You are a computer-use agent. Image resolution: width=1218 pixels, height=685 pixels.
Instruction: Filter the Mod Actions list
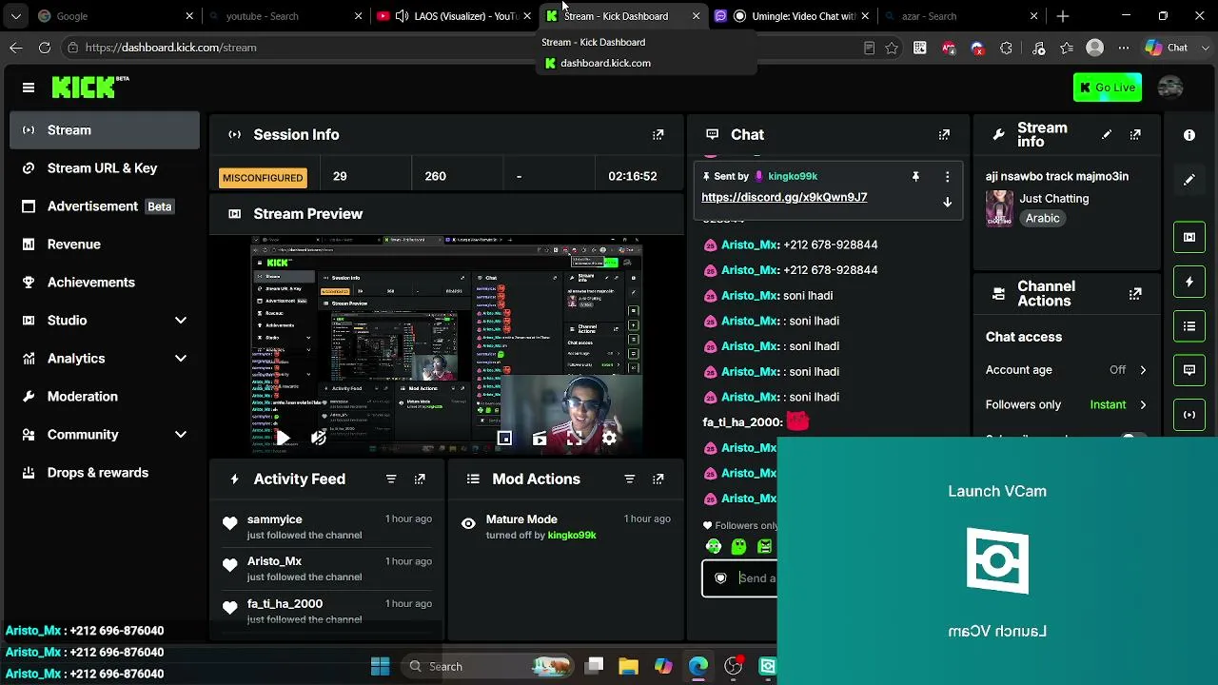[x=629, y=479]
